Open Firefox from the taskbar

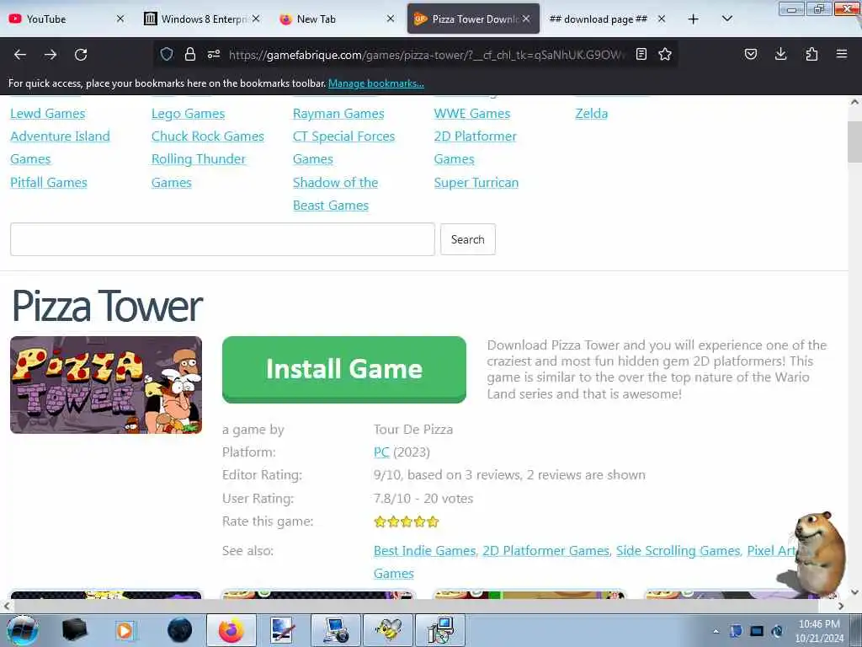coord(231,630)
